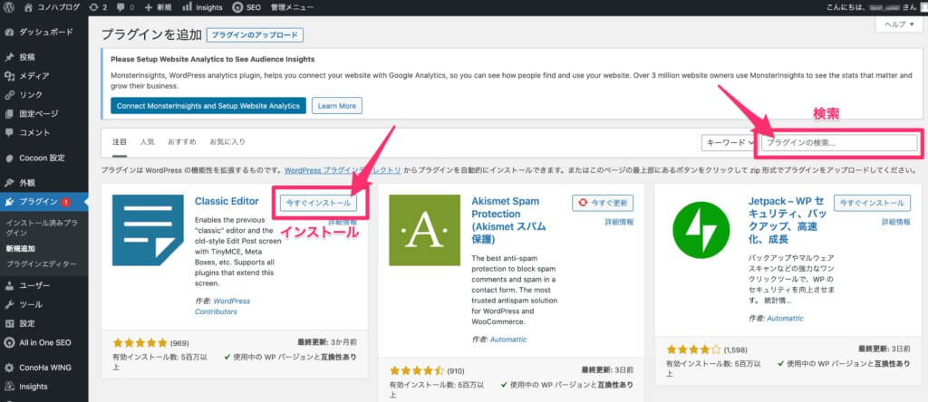Click the 固定ページ icon
Viewport: 928px width, 402px height.
[x=9, y=114]
